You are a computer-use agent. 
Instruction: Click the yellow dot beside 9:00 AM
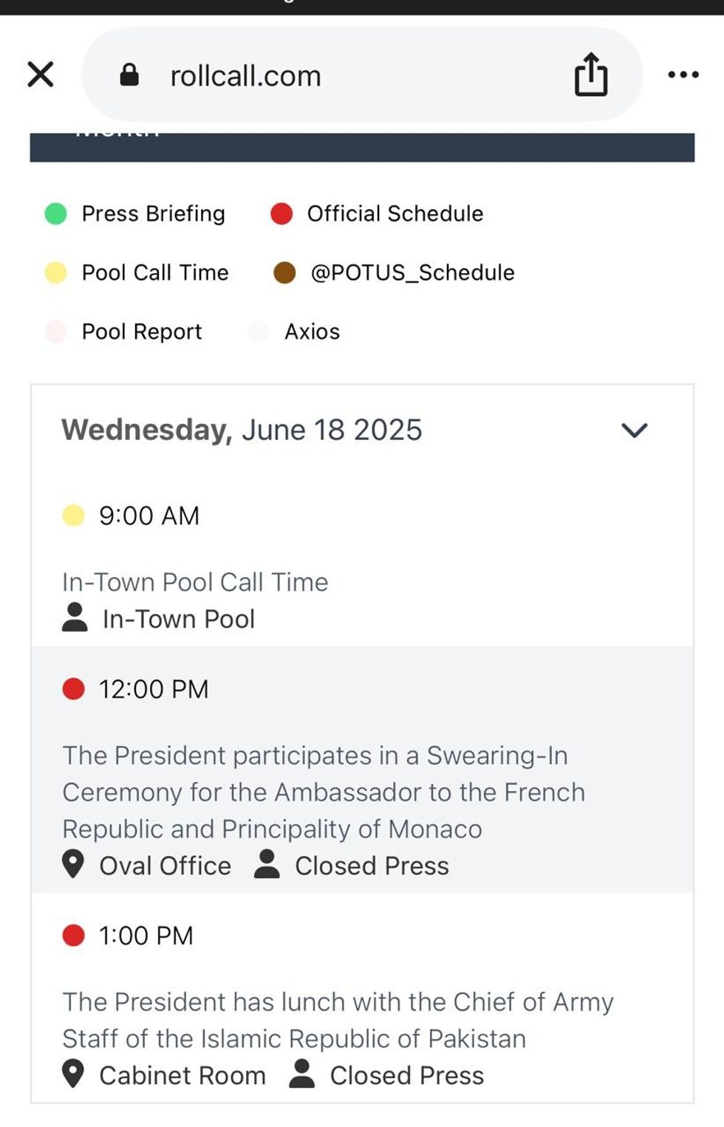(x=74, y=515)
